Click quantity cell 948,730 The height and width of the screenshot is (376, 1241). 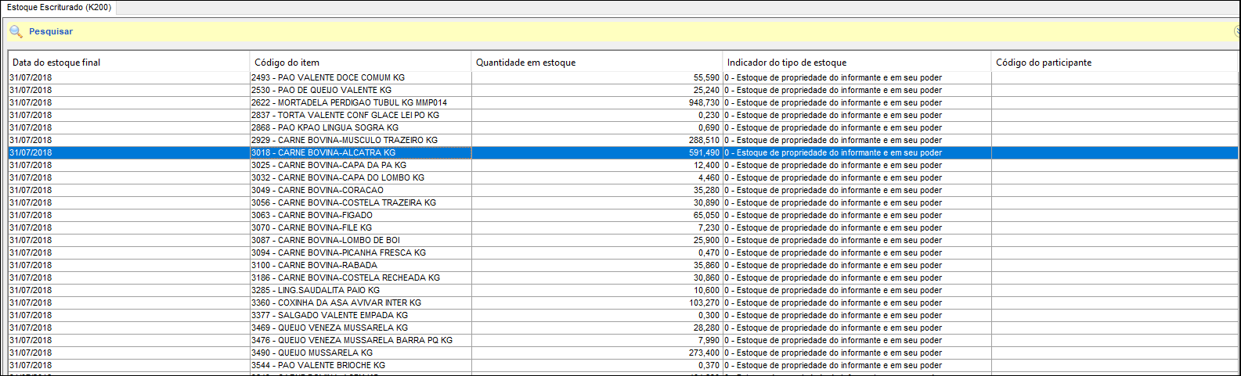tap(597, 102)
